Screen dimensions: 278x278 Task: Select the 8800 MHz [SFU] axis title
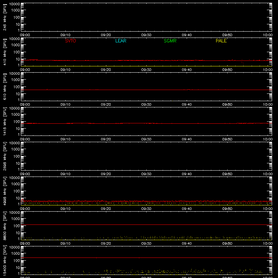click(x=5, y=226)
